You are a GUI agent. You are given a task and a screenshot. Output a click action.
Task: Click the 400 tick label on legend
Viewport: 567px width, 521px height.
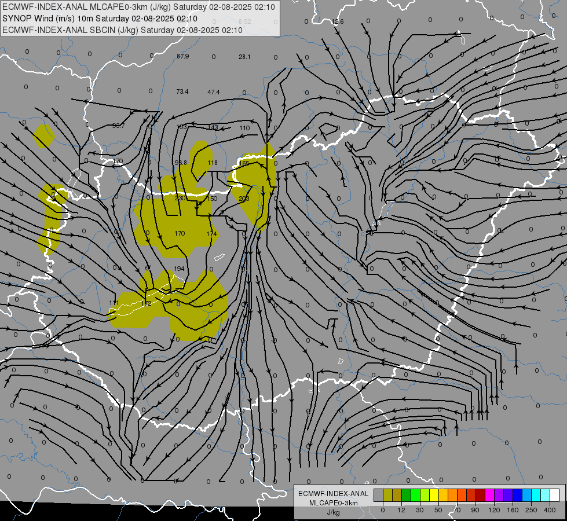pyautogui.click(x=550, y=510)
